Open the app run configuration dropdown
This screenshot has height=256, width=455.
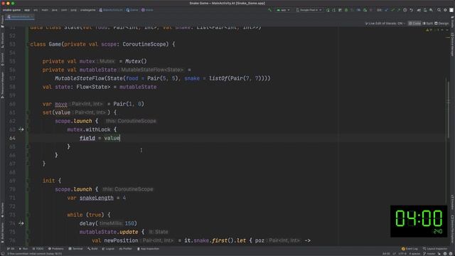(x=283, y=10)
